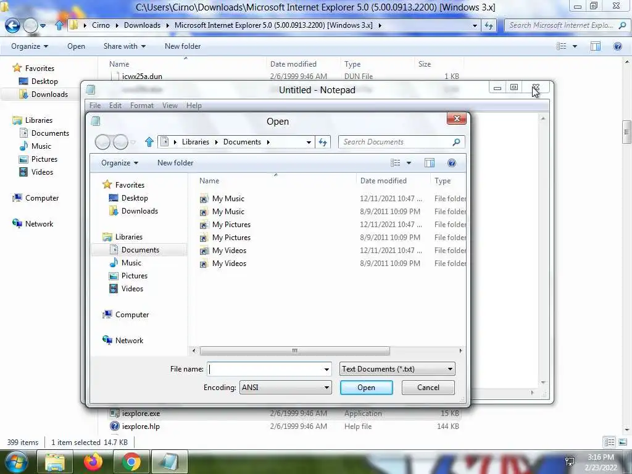The height and width of the screenshot is (474, 632).
Task: Select Network in the Open dialog sidebar
Action: (x=129, y=341)
